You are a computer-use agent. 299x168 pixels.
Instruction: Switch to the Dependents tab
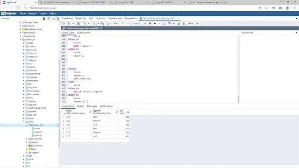[x=131, y=18]
